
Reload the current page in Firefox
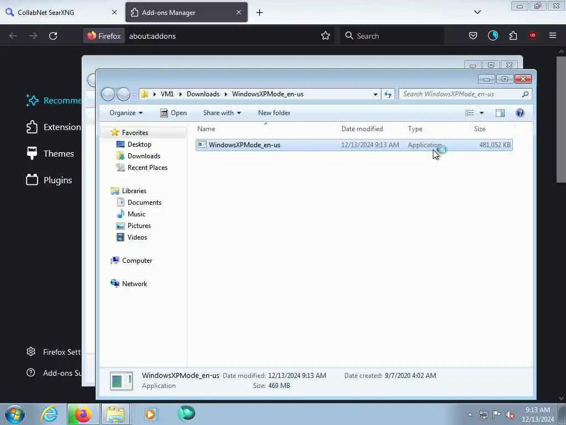pos(53,36)
